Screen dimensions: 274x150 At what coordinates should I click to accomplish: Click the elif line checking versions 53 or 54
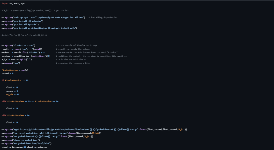pos(31,101)
